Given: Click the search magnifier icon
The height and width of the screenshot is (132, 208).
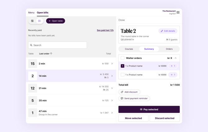Looking at the screenshot, I should pos(31,45).
